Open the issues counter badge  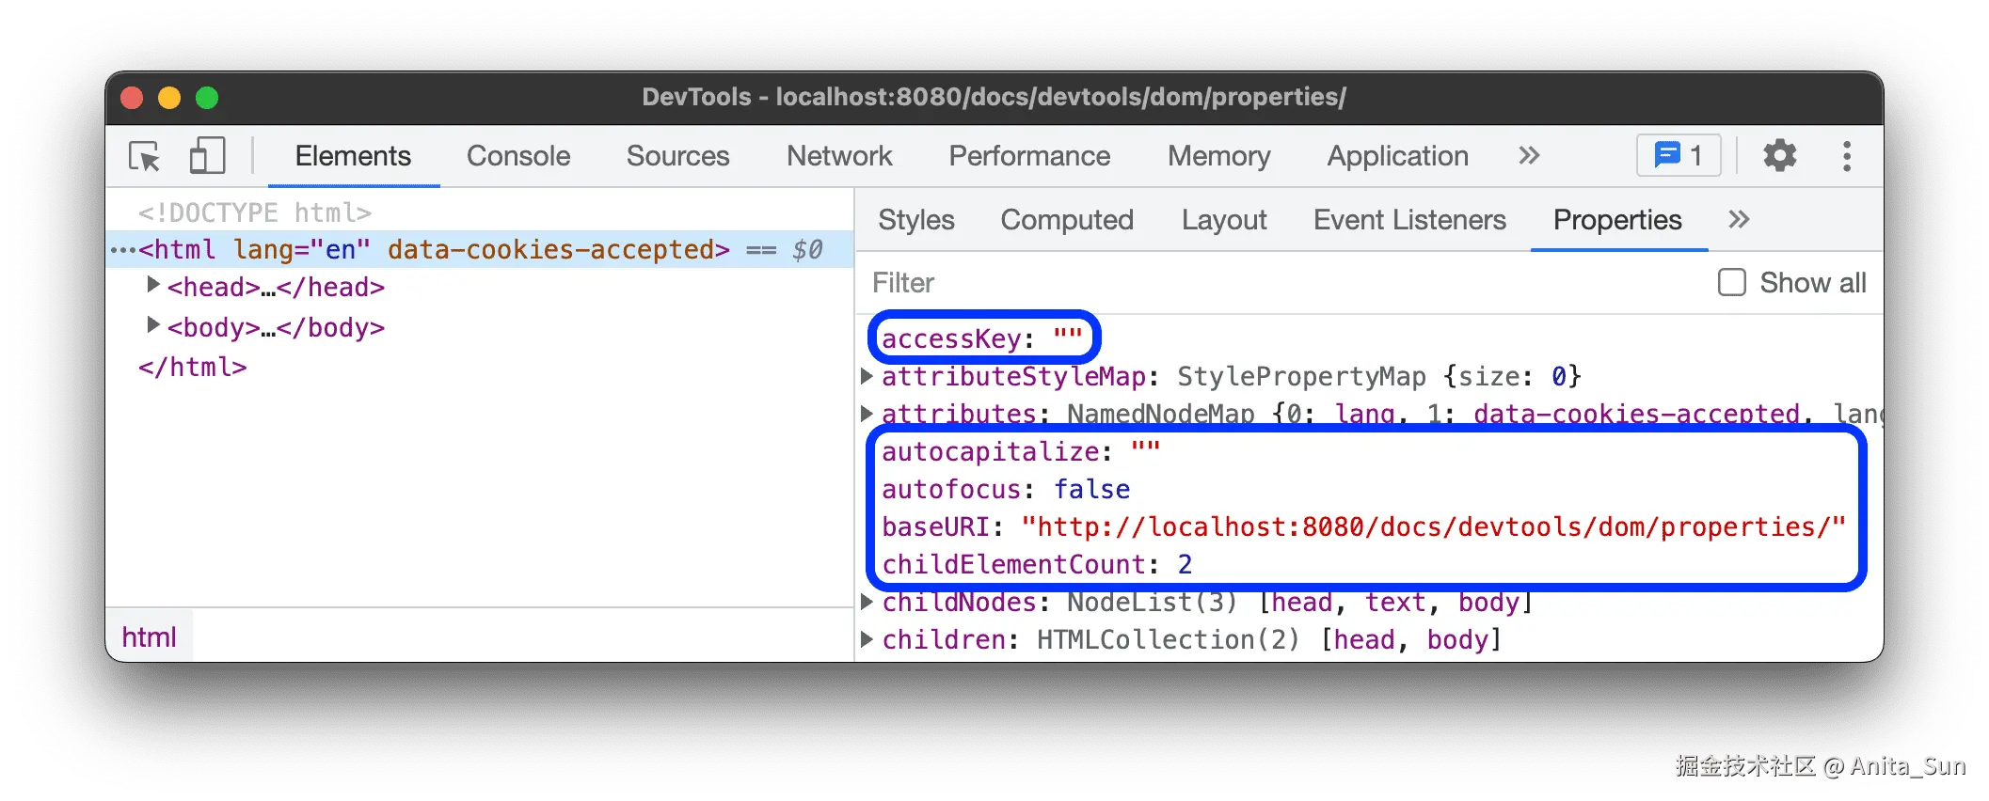(x=1679, y=155)
